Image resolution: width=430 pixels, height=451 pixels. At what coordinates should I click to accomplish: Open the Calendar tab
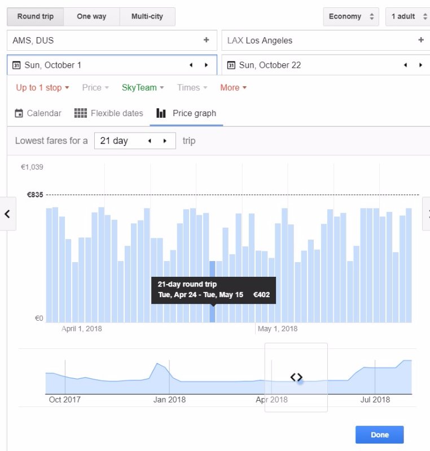(x=38, y=113)
